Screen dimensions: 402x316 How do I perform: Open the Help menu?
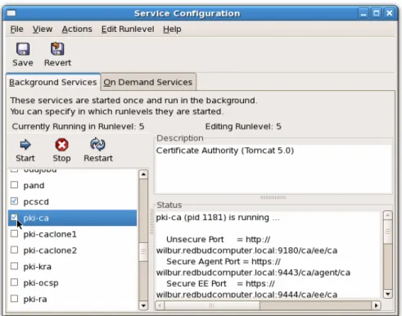172,29
